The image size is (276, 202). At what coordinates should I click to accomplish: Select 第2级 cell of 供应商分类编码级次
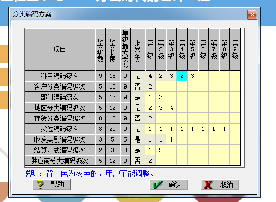(x=161, y=161)
